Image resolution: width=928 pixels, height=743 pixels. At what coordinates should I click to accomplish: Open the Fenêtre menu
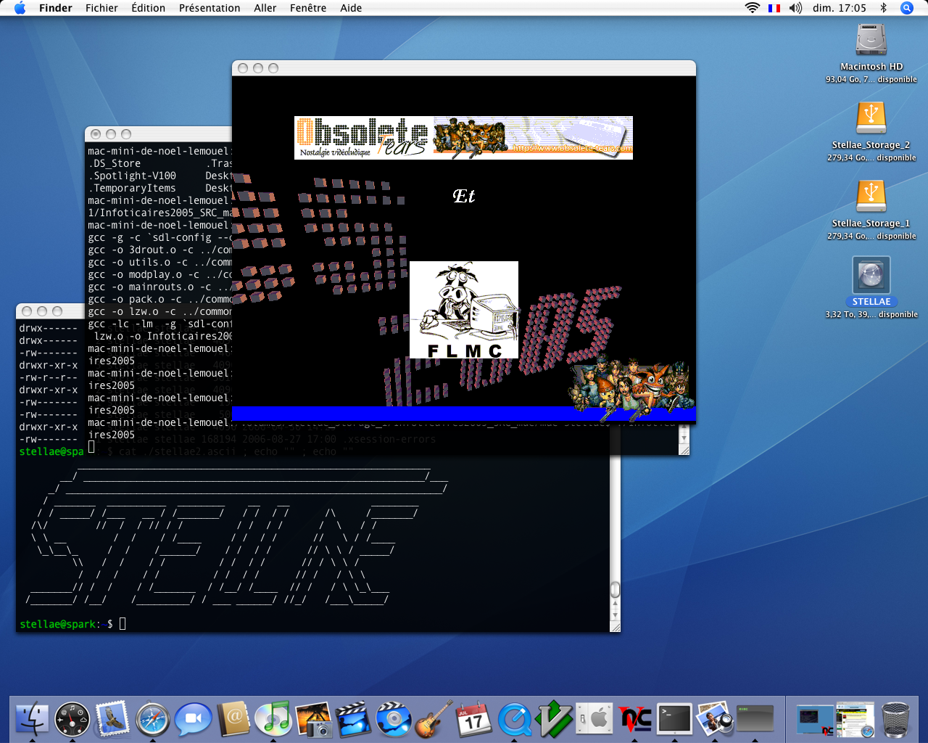coord(308,8)
